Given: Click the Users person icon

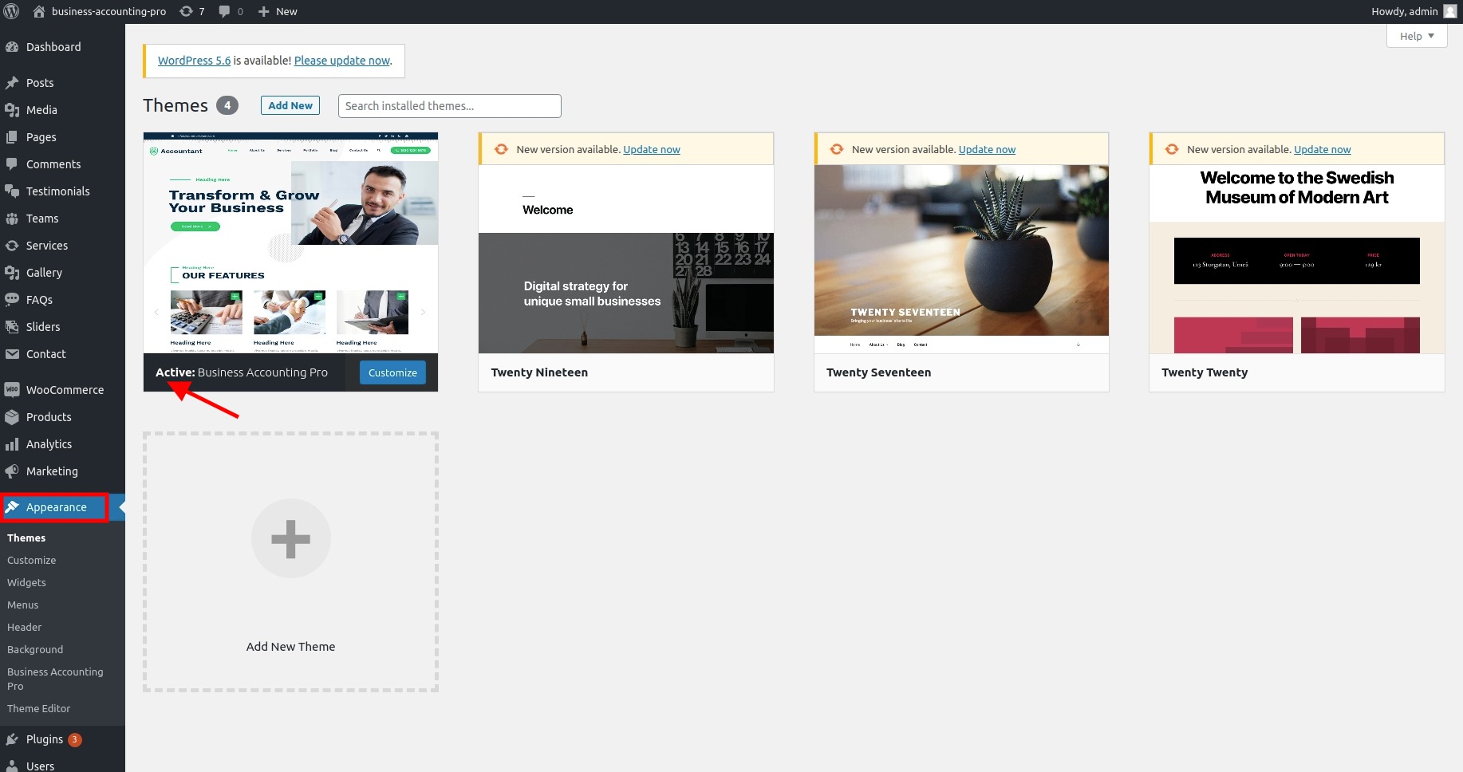Looking at the screenshot, I should (12, 766).
